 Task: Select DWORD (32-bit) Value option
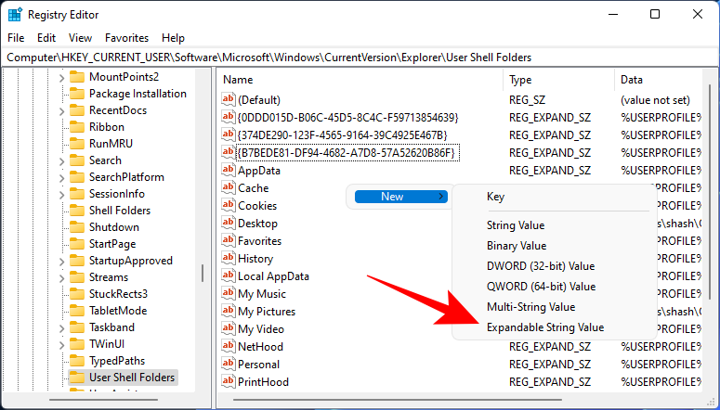click(x=540, y=266)
